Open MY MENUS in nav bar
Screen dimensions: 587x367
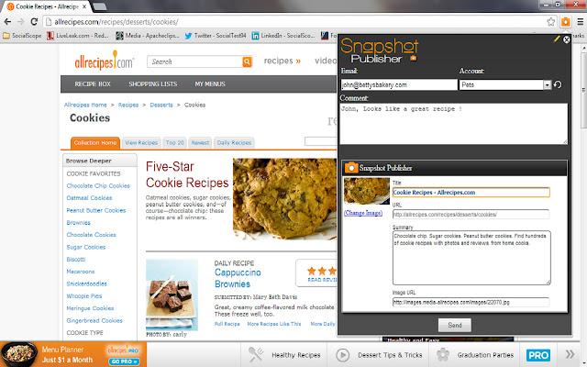tap(210, 83)
